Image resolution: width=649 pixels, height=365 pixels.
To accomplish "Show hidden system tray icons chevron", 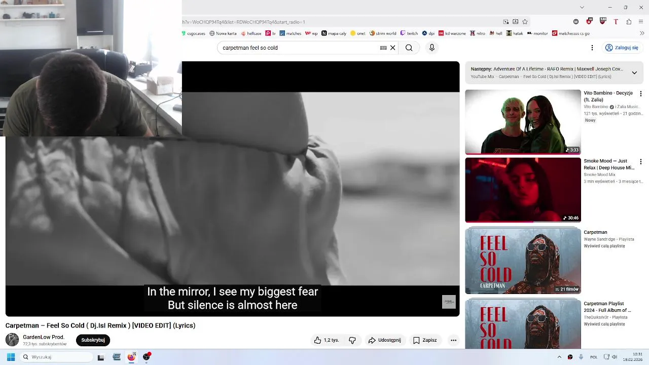I will 559,357.
